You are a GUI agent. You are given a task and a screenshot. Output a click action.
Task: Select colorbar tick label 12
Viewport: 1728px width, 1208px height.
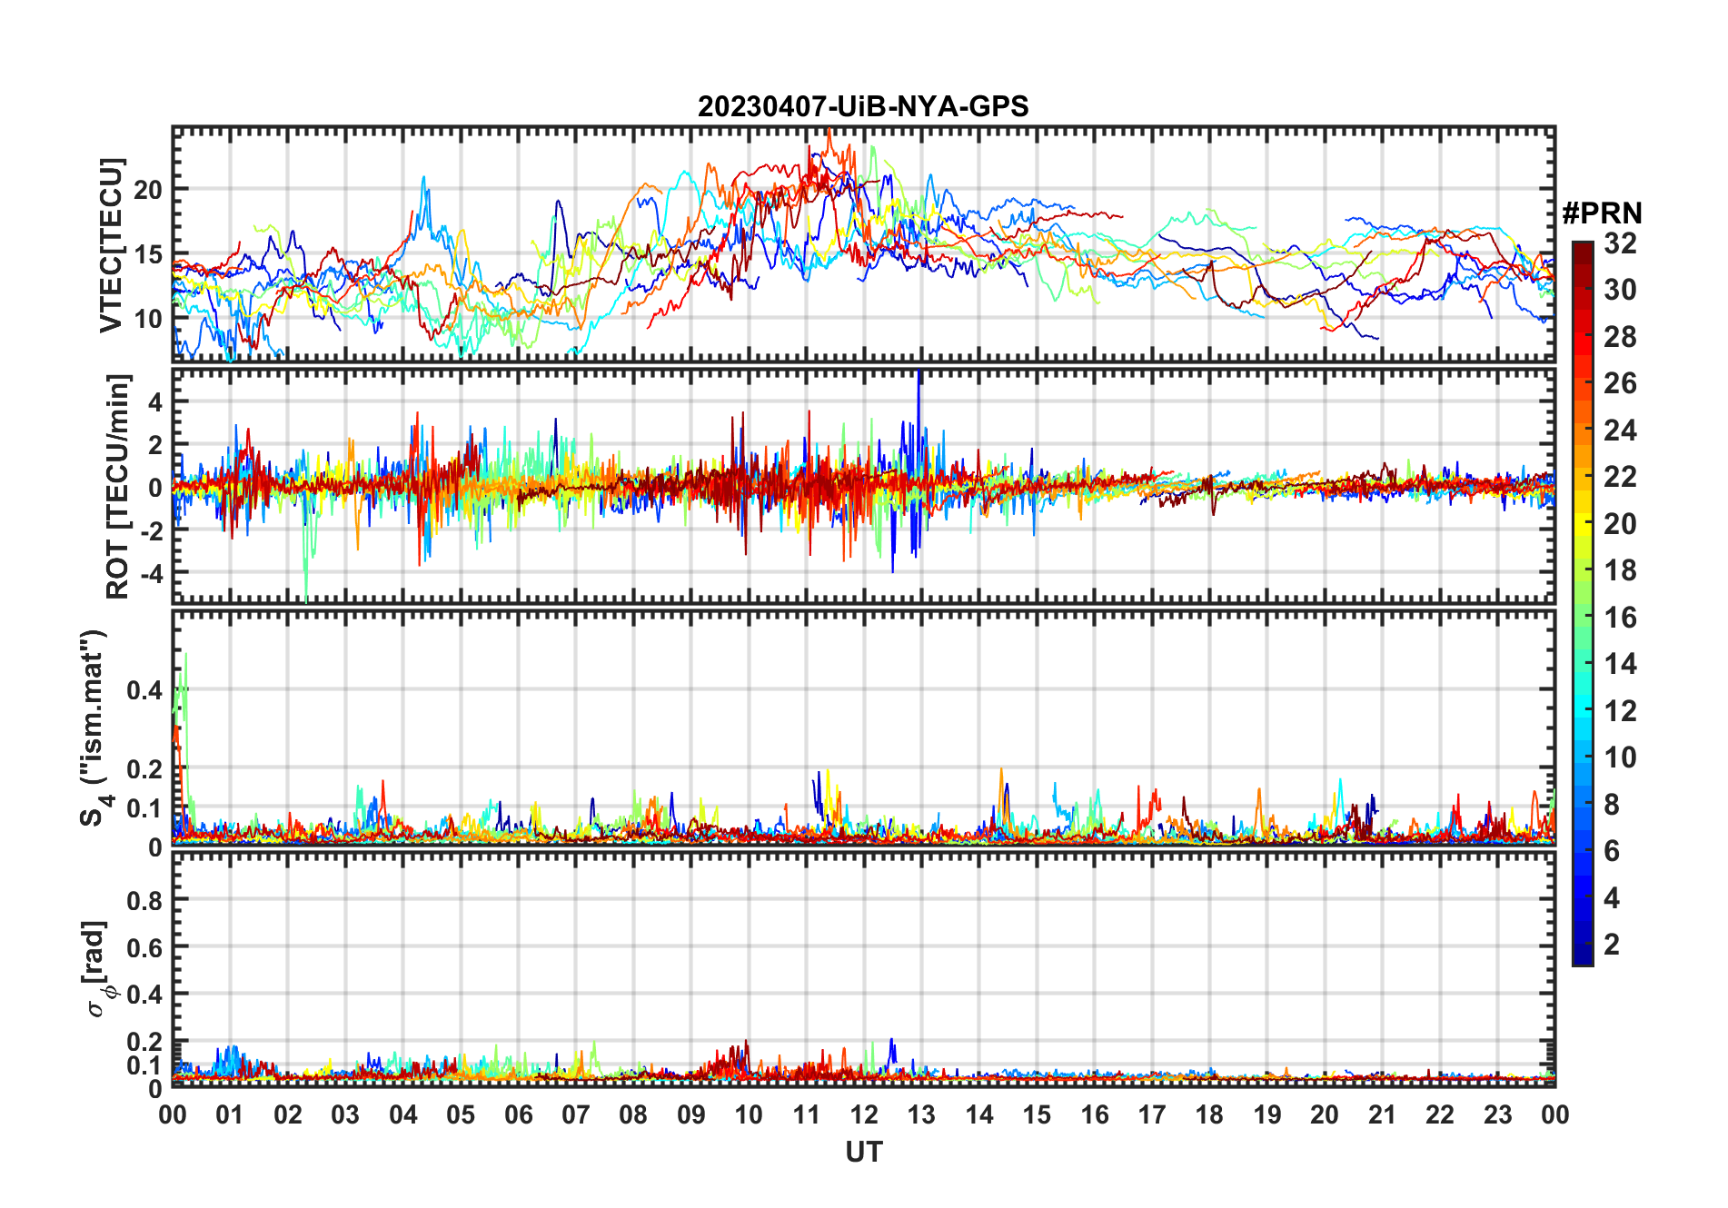[x=1620, y=710]
